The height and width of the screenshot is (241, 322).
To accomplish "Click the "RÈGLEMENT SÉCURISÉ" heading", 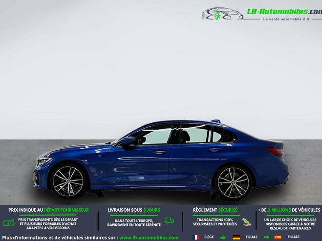I will [215, 210].
